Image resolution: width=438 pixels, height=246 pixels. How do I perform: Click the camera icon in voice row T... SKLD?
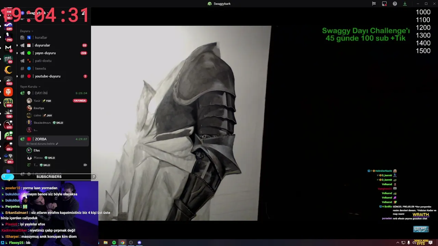[85, 165]
